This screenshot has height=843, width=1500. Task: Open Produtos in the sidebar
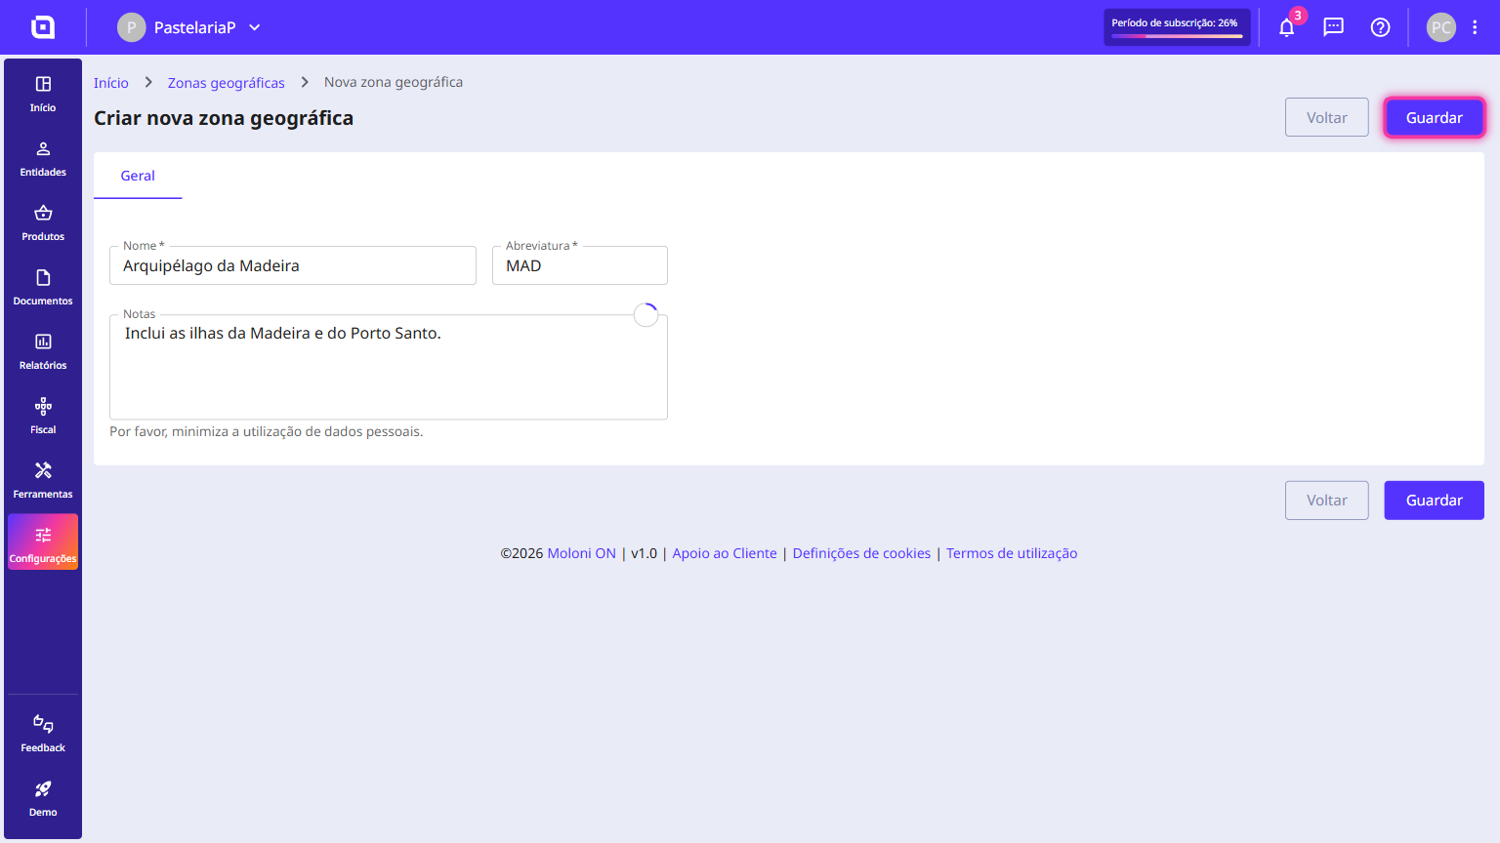43,222
